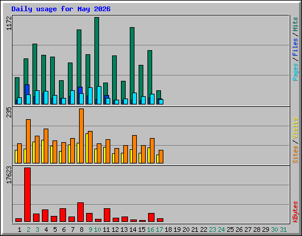Select day 28 on the x-axis
302x236 pixels.
point(257,230)
